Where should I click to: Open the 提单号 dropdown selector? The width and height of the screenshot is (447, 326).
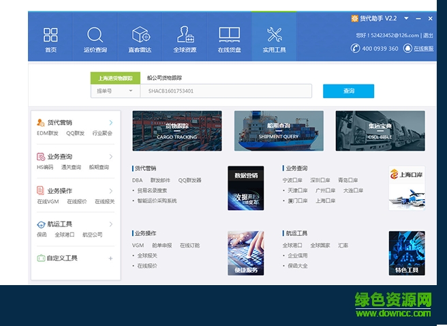click(x=114, y=91)
